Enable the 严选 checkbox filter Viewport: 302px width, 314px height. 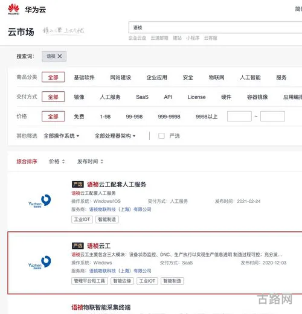tap(161, 136)
